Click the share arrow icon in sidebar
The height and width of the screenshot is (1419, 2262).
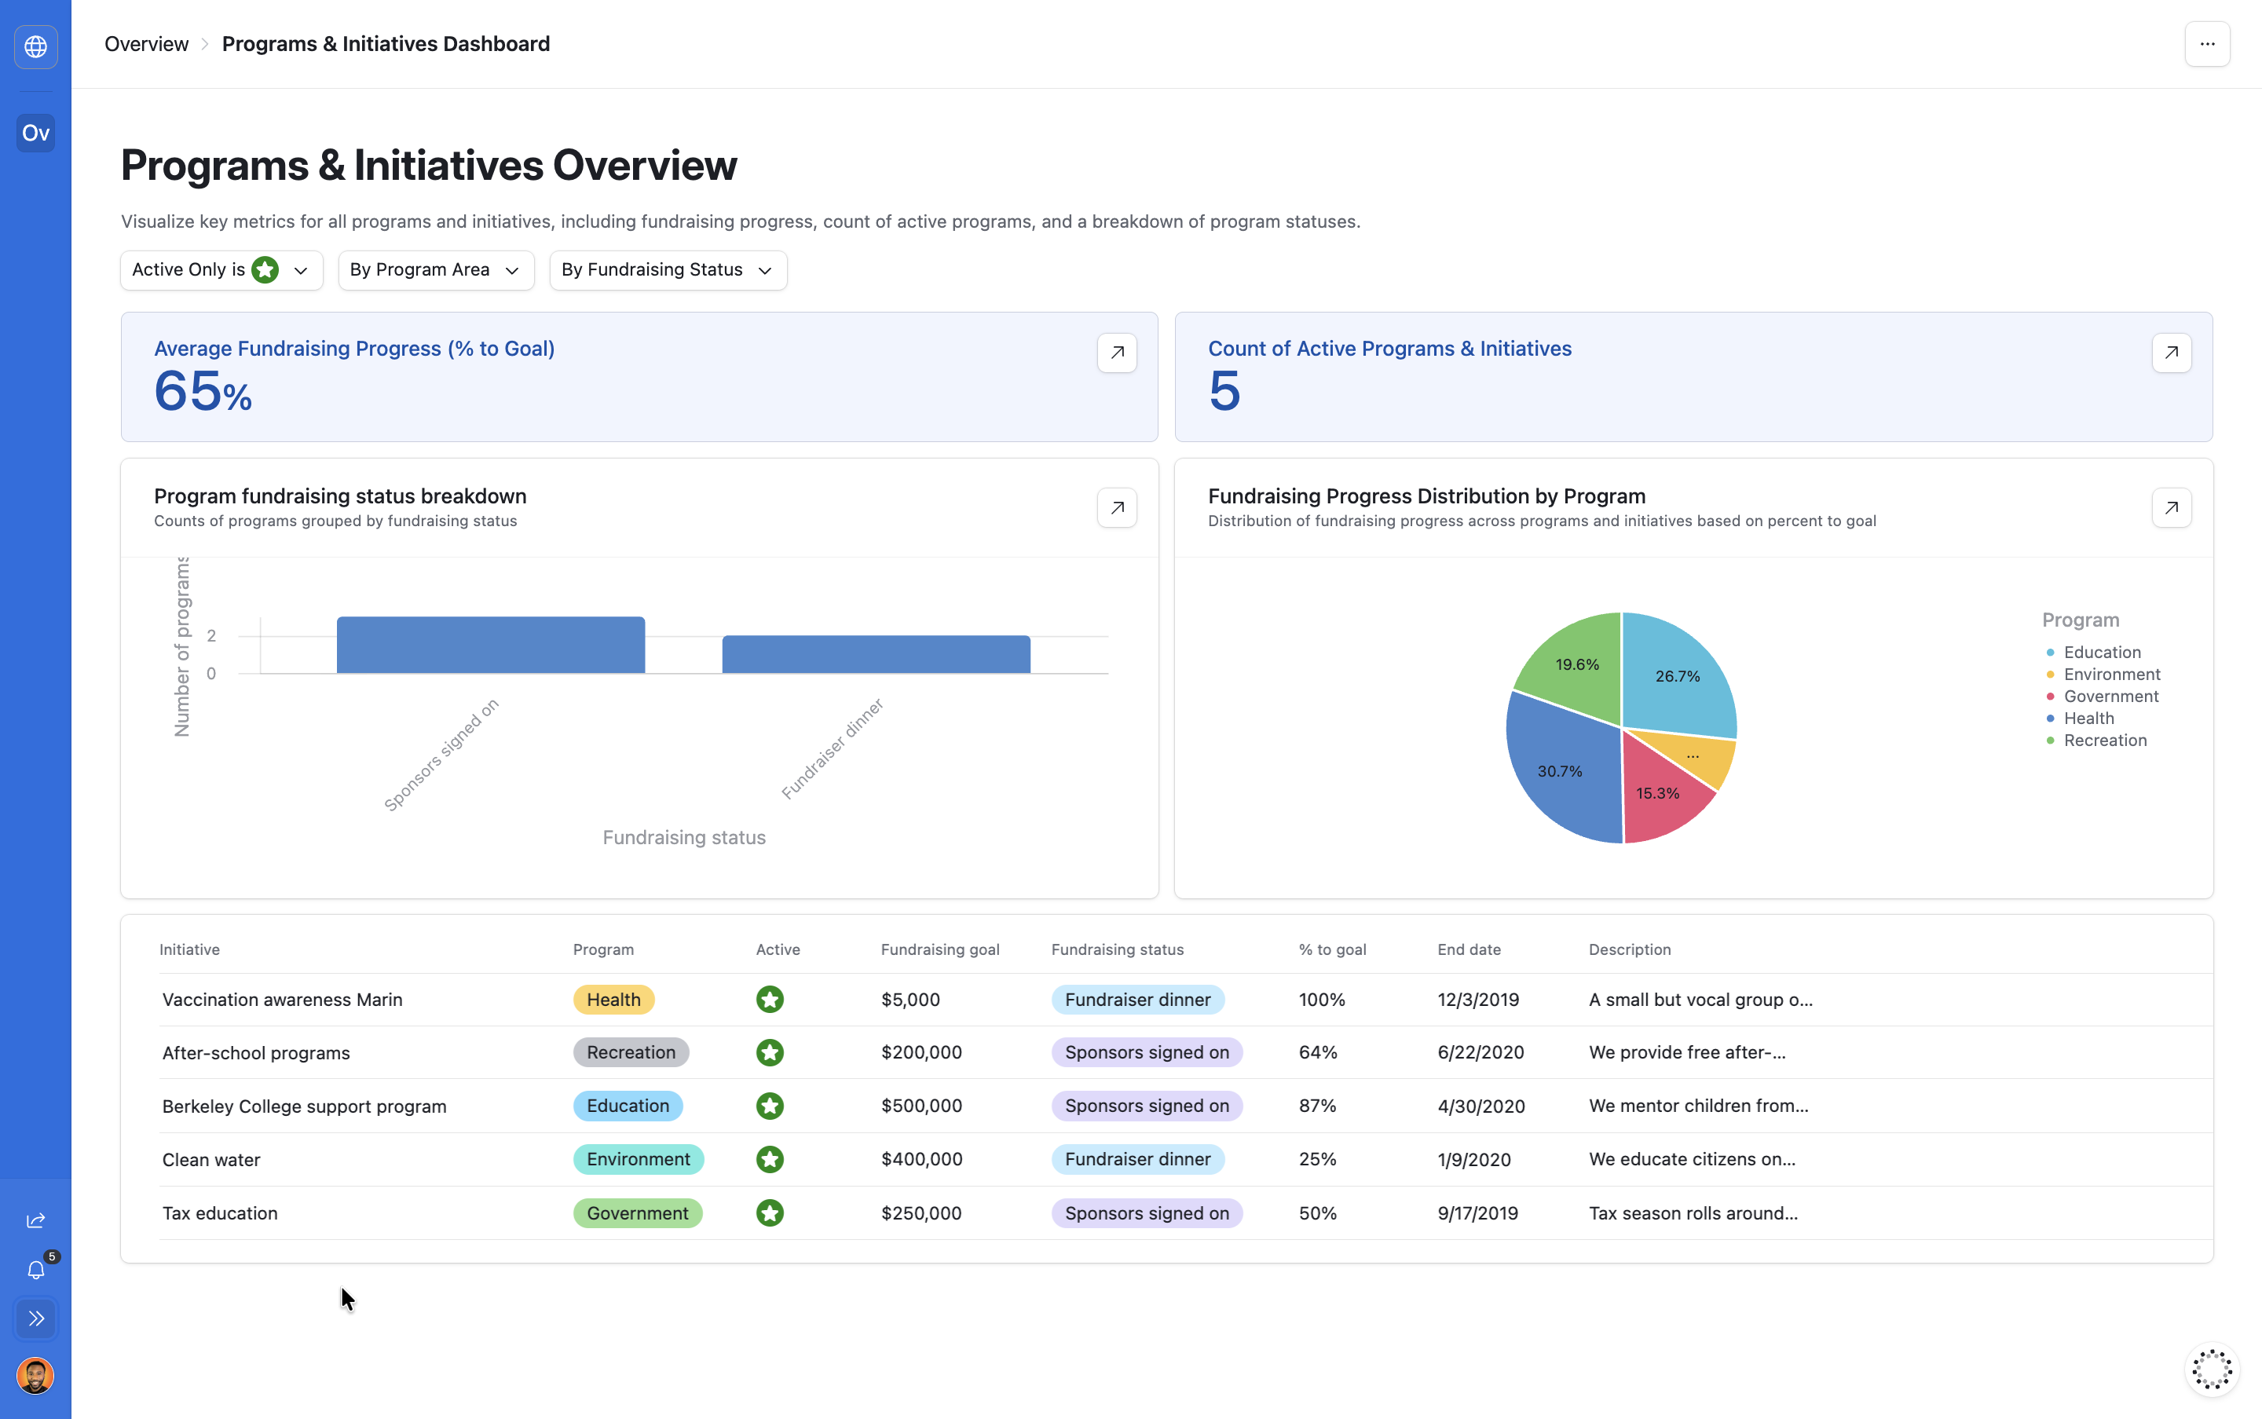click(35, 1220)
